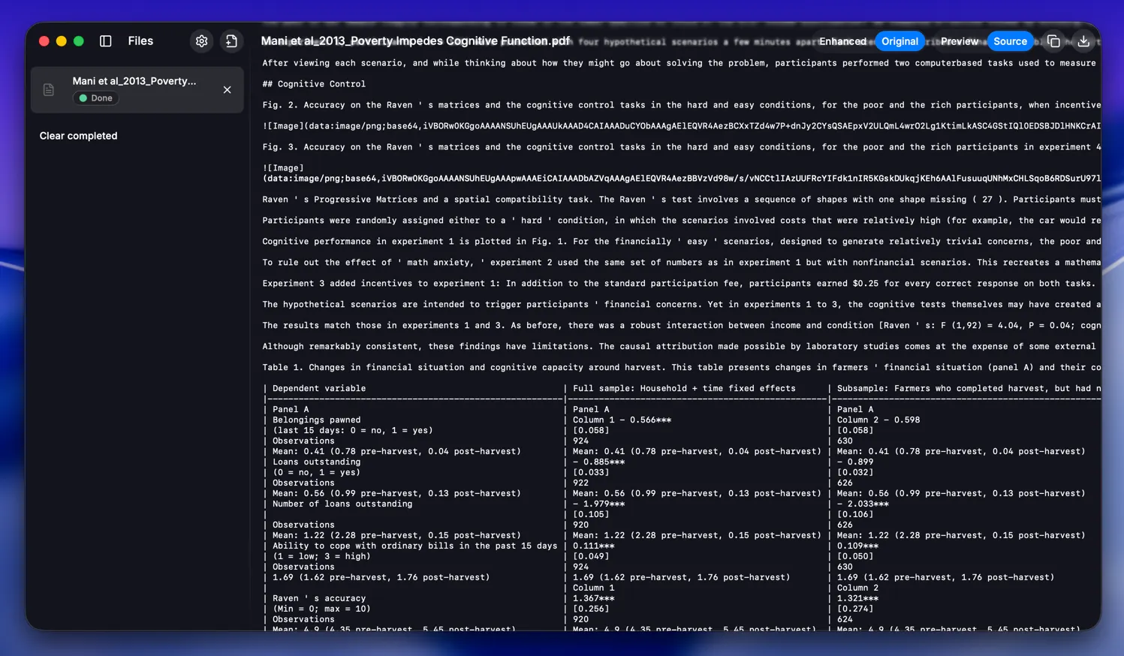Click 'Column 1 - 0.566***' value

tap(622, 420)
